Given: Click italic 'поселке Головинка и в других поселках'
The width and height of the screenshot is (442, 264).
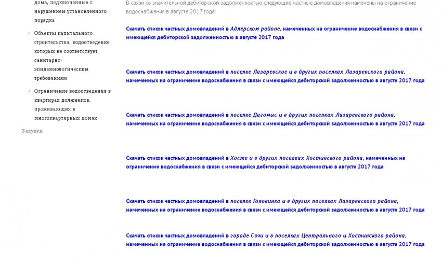Looking at the screenshot, I should click(x=280, y=201).
